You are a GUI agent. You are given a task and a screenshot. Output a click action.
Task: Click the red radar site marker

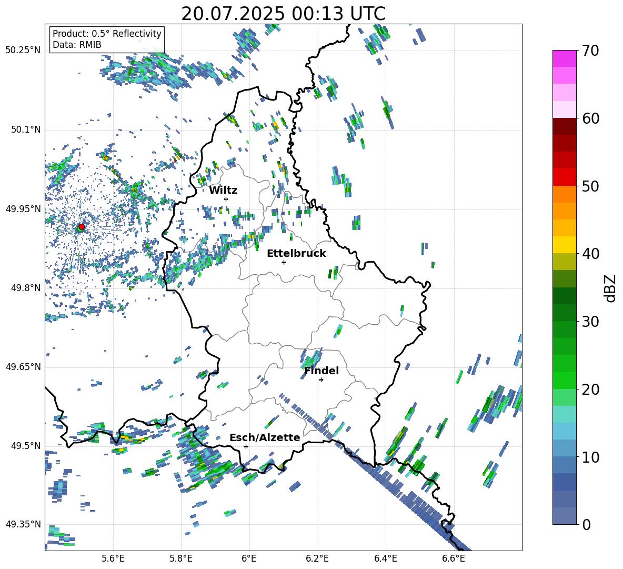[x=82, y=226]
